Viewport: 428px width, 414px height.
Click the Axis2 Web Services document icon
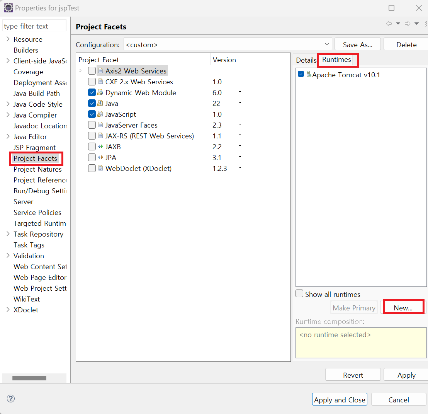click(100, 70)
